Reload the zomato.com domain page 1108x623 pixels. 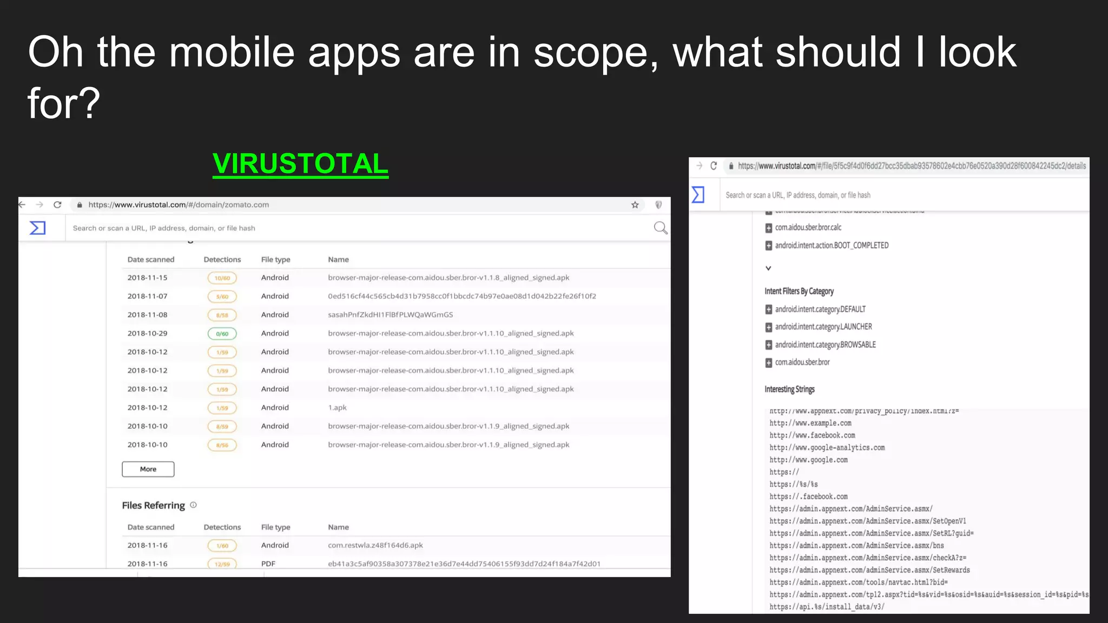(57, 205)
